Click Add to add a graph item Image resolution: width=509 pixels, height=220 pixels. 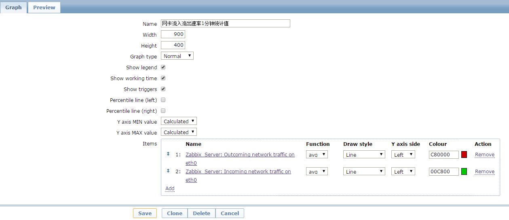170,188
